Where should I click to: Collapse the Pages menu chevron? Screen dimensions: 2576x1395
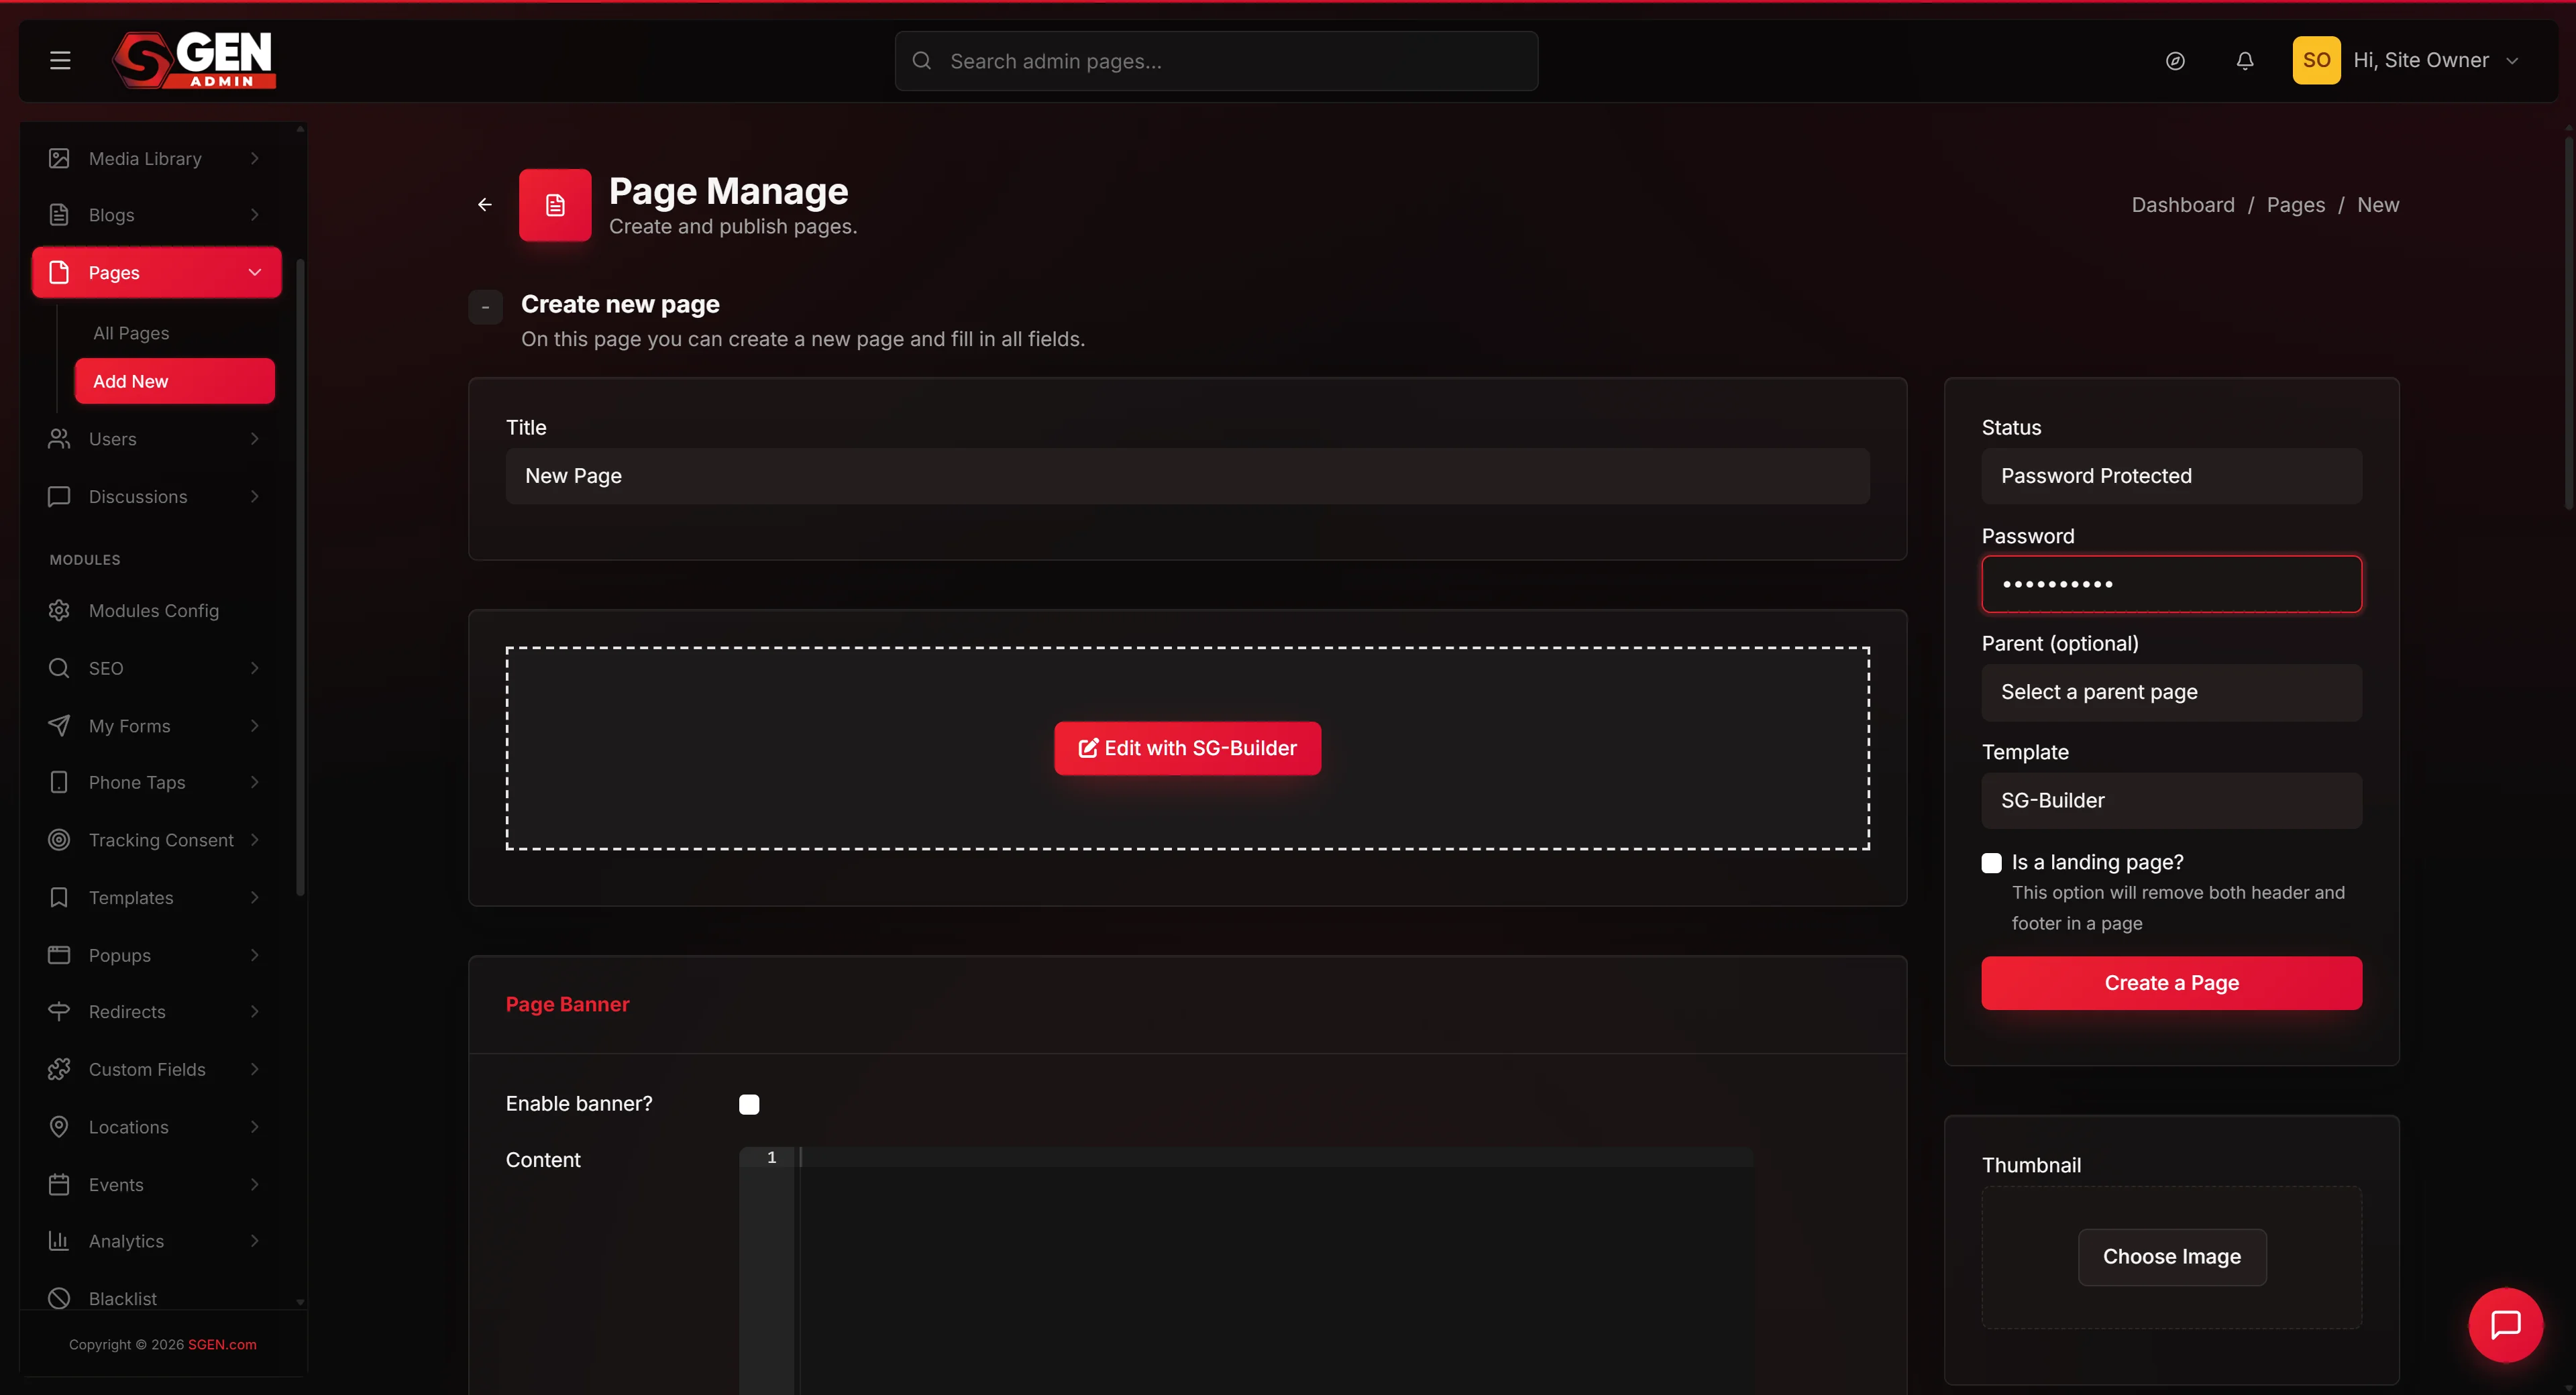pyautogui.click(x=255, y=273)
